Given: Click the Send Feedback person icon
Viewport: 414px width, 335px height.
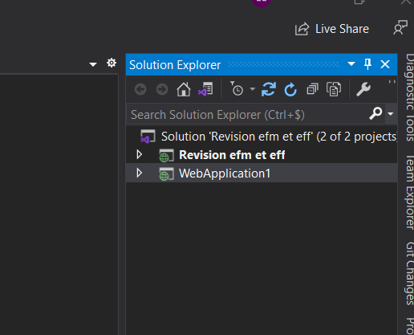Looking at the screenshot, I should click(x=400, y=27).
